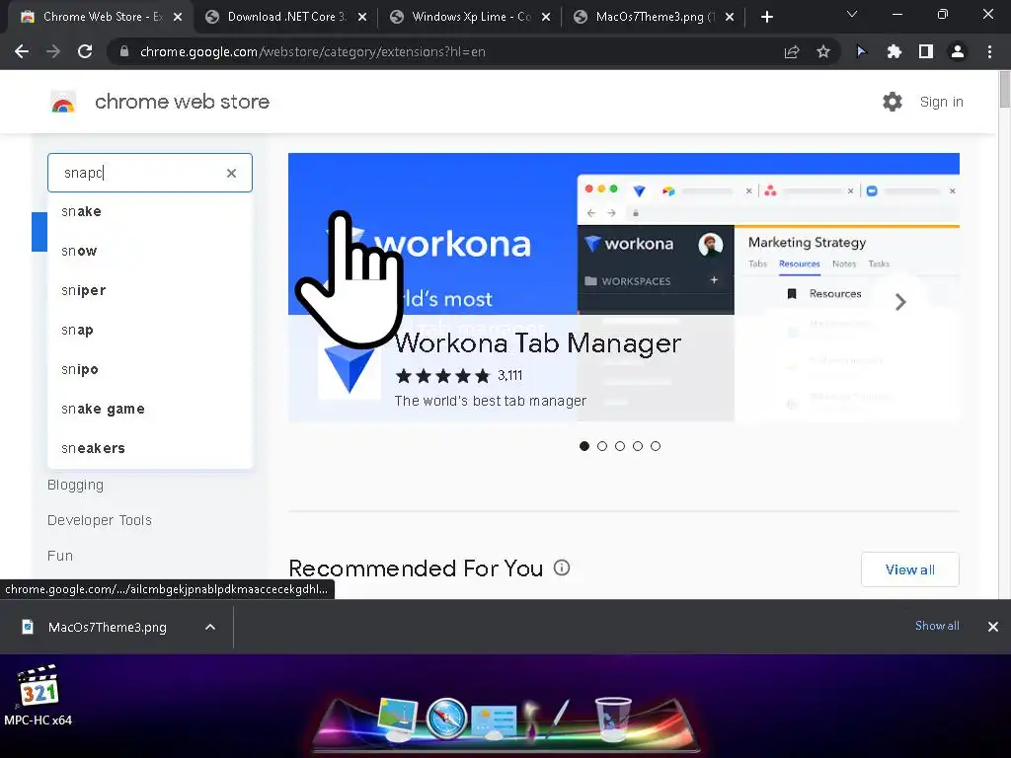Select the 'snake game' search suggestion
Viewport: 1011px width, 758px height.
pyautogui.click(x=150, y=409)
